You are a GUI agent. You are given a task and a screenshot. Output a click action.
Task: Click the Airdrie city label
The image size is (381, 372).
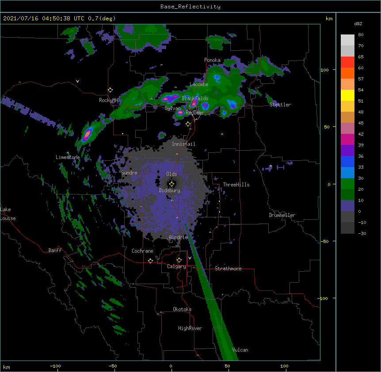click(178, 237)
